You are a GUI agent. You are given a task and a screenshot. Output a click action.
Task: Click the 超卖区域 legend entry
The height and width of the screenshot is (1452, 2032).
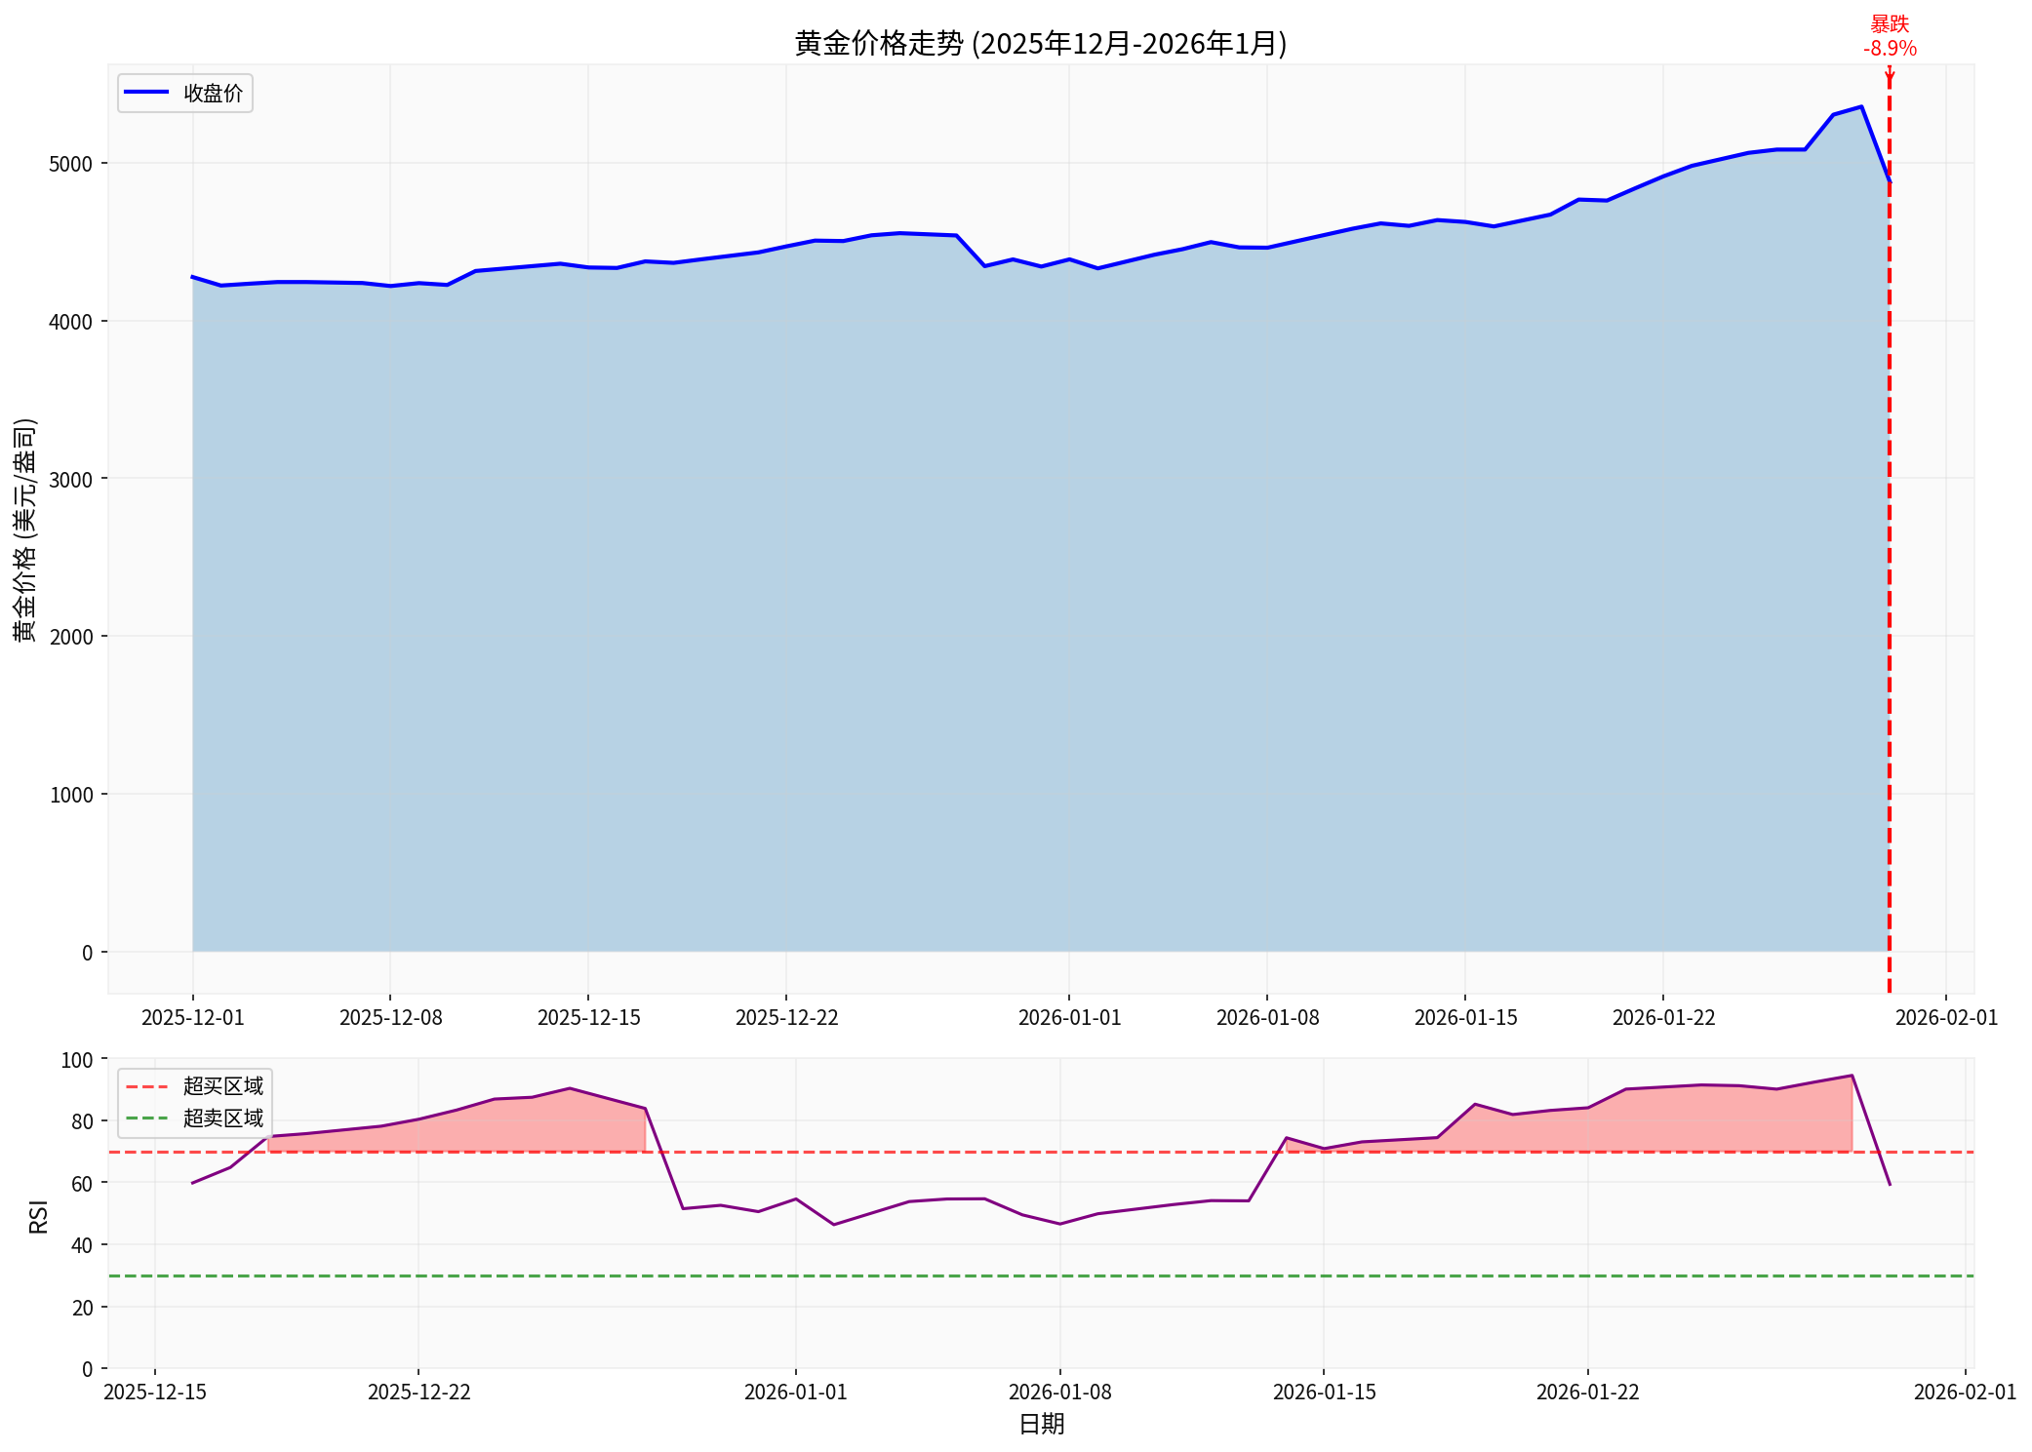[222, 1118]
